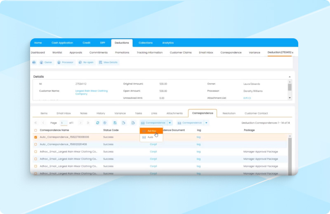Open the second Correspondence dropdown arrow
The width and height of the screenshot is (330, 214).
[207, 123]
